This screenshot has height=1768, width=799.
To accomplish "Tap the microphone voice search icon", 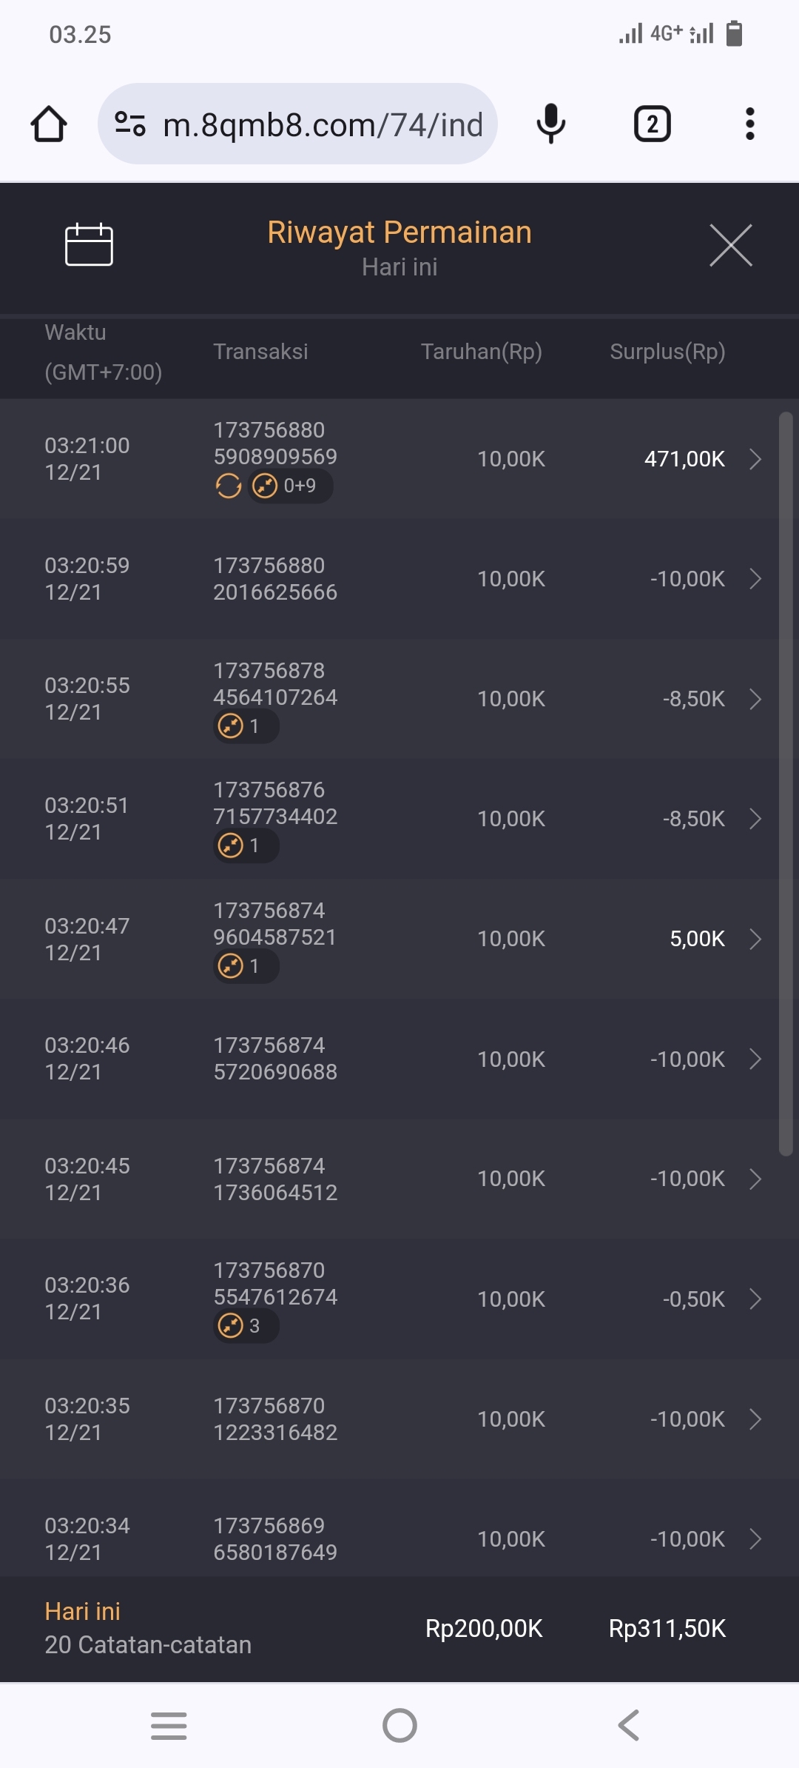I will (x=551, y=124).
